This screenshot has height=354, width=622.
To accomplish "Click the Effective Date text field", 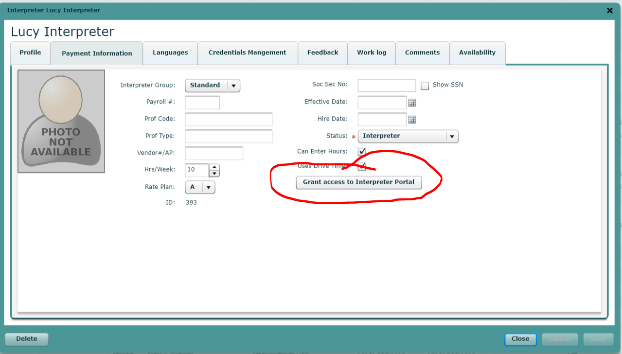I will click(382, 102).
